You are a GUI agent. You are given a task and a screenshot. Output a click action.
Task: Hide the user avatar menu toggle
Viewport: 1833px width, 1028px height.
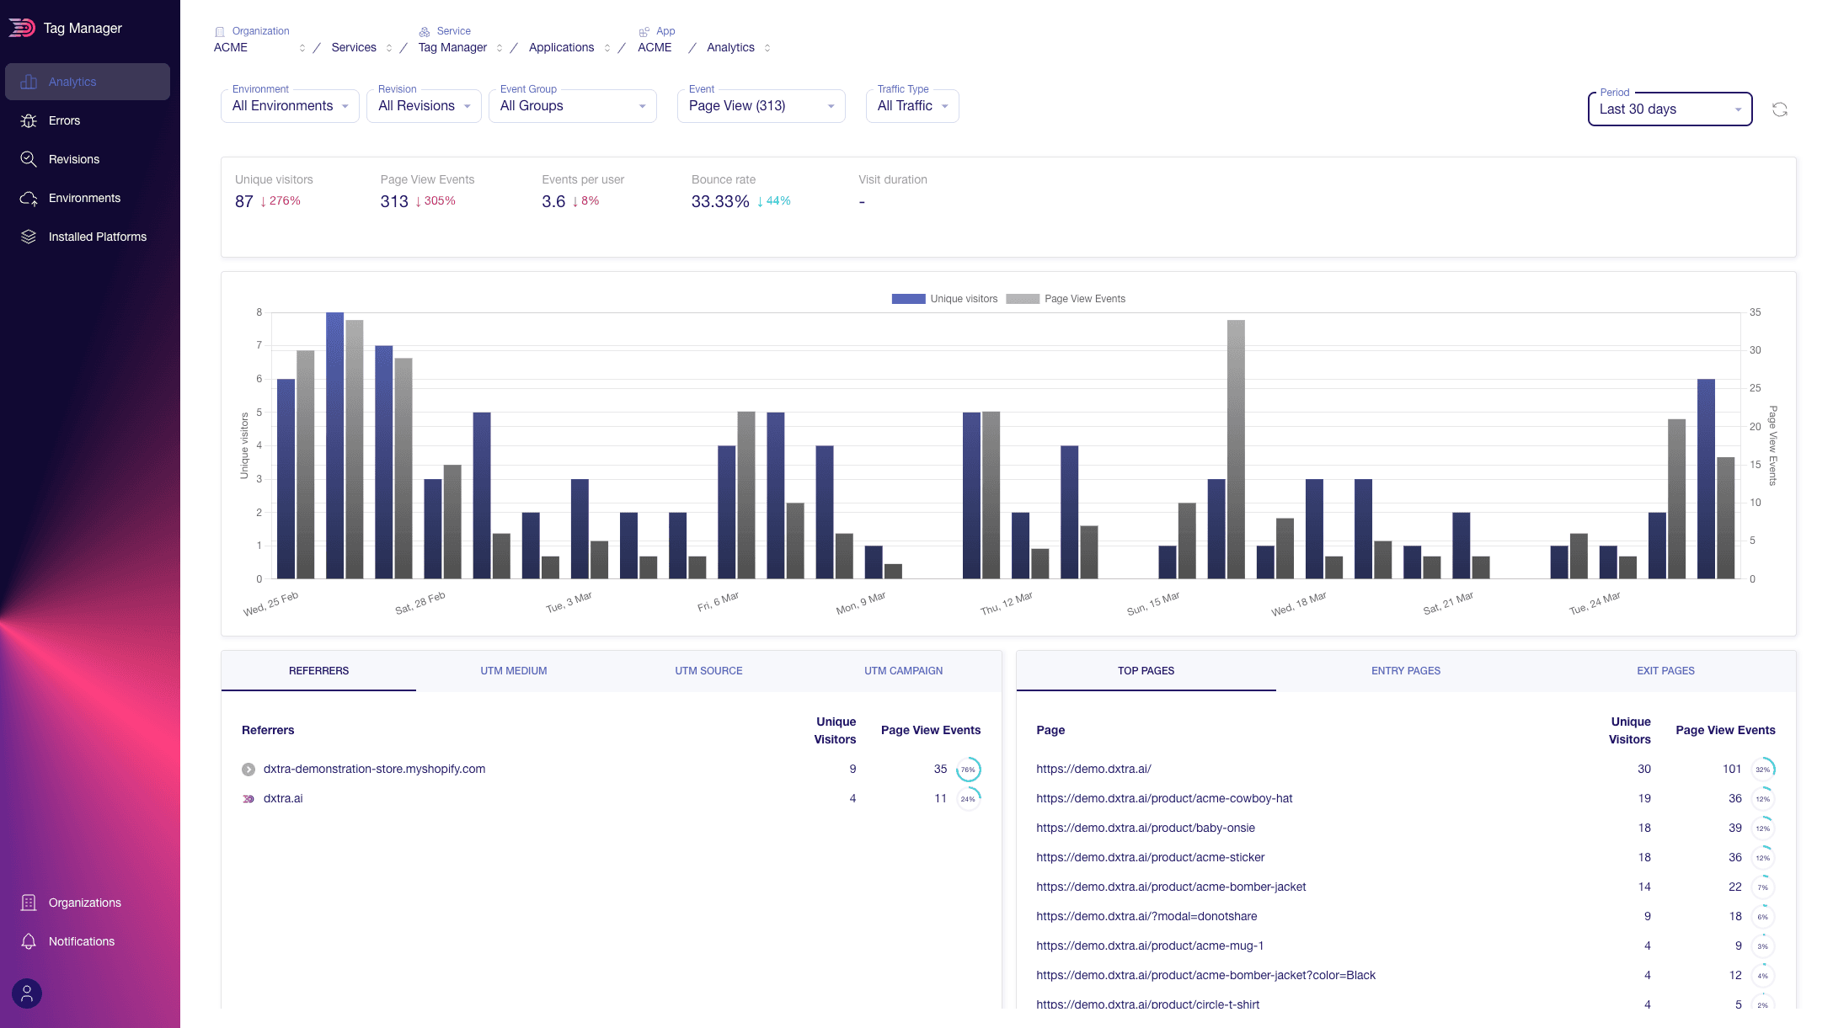[x=26, y=993]
